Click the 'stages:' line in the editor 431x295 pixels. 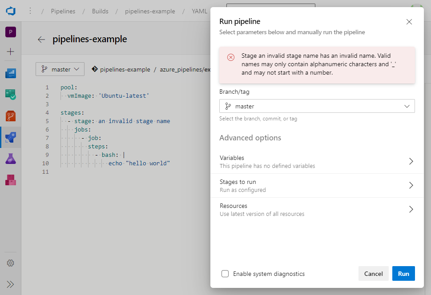tap(73, 112)
